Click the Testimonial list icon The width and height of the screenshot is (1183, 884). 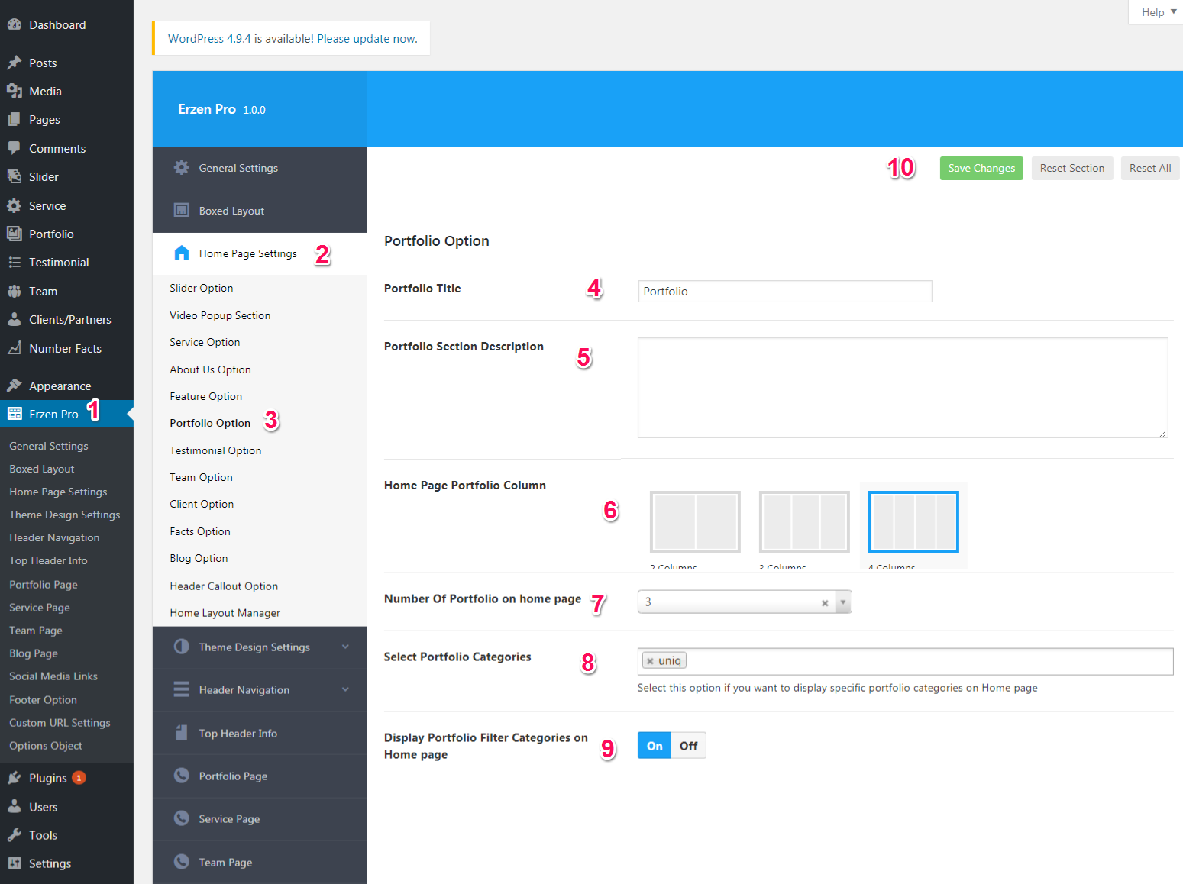(15, 262)
